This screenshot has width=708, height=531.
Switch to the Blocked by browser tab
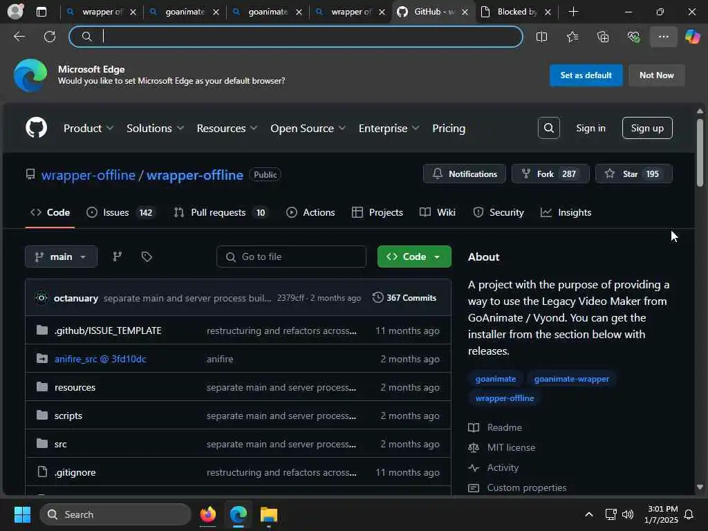(x=516, y=12)
